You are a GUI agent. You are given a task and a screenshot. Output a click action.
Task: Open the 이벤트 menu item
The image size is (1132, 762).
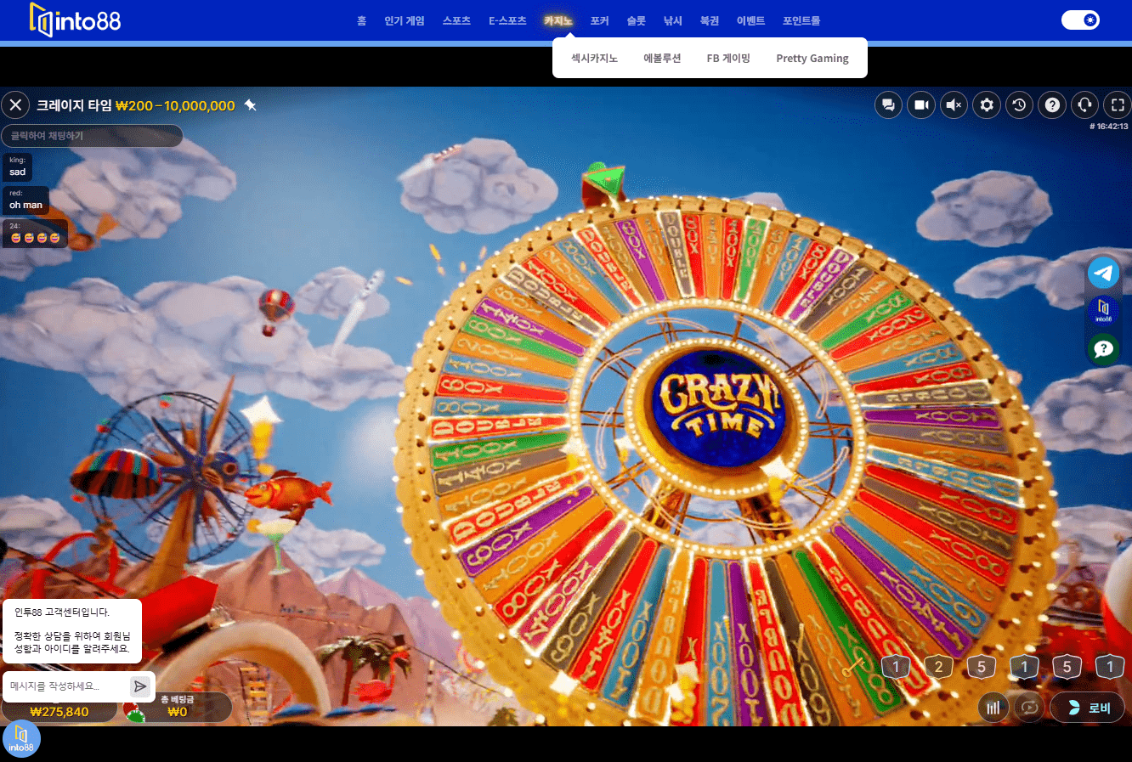(750, 21)
